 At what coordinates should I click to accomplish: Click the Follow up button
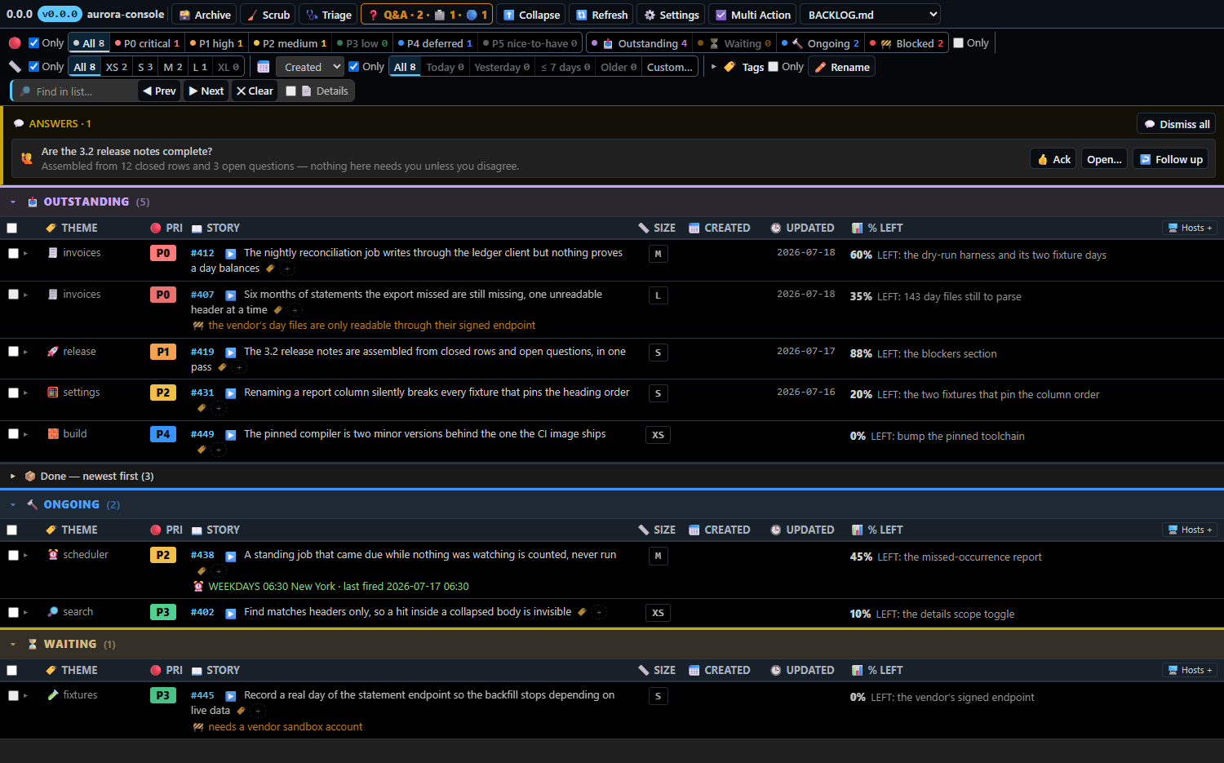[1171, 159]
